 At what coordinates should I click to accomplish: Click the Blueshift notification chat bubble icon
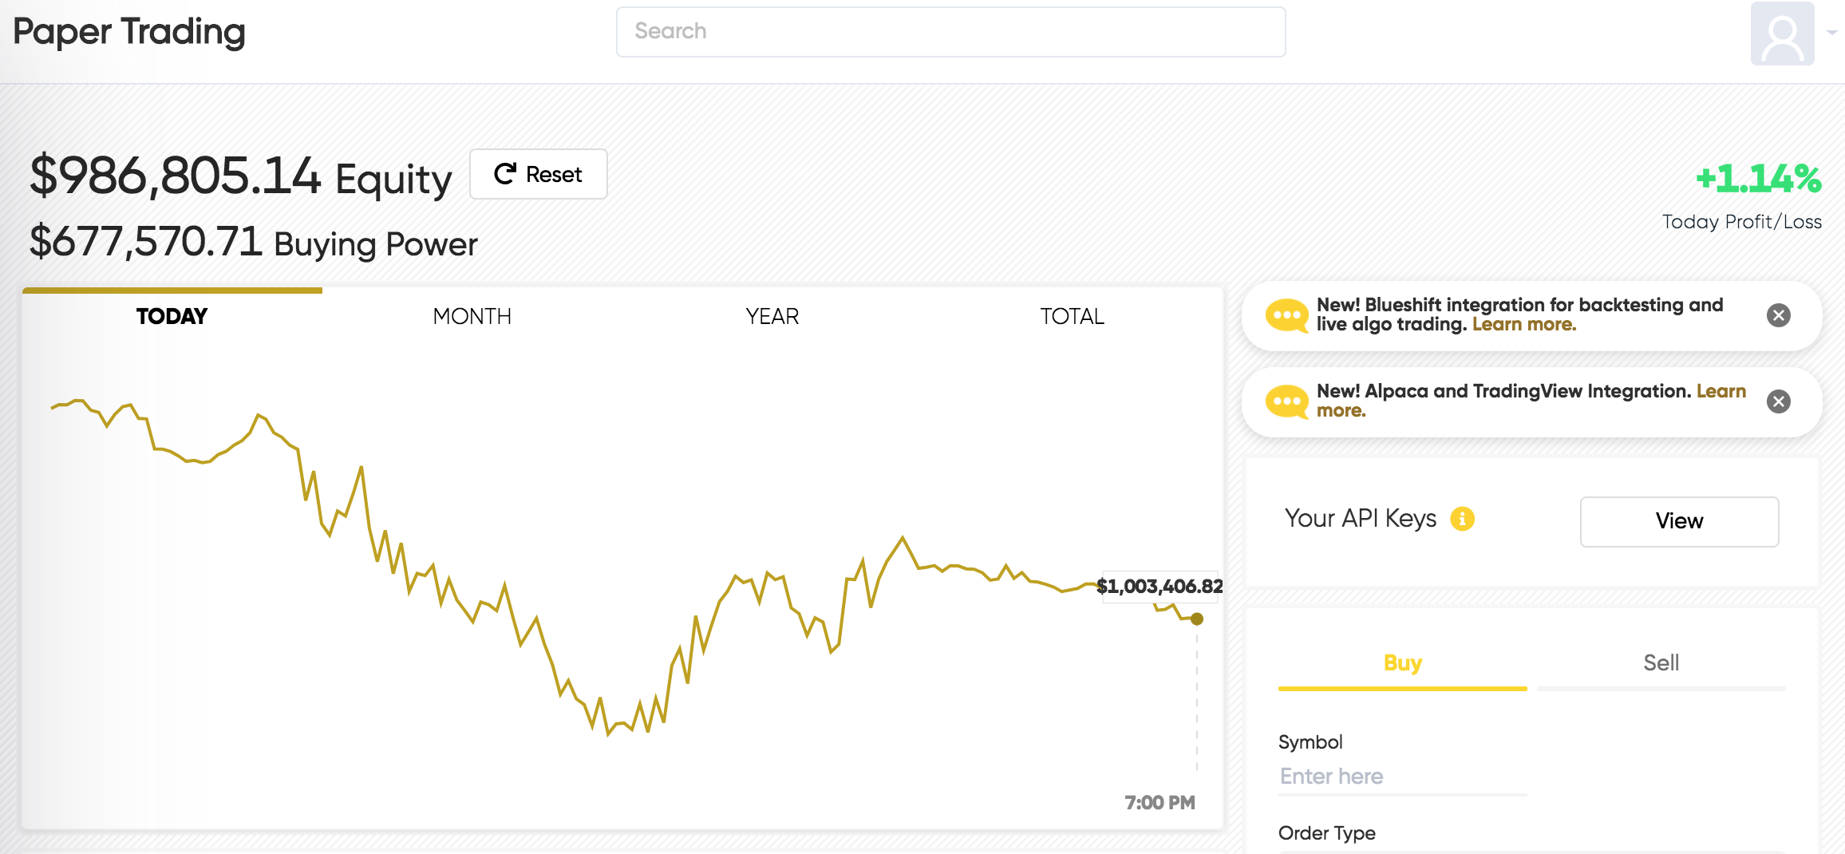coord(1286,316)
